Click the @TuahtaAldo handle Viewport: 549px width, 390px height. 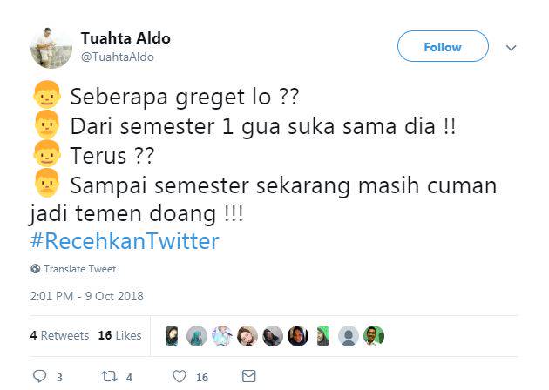pos(118,57)
